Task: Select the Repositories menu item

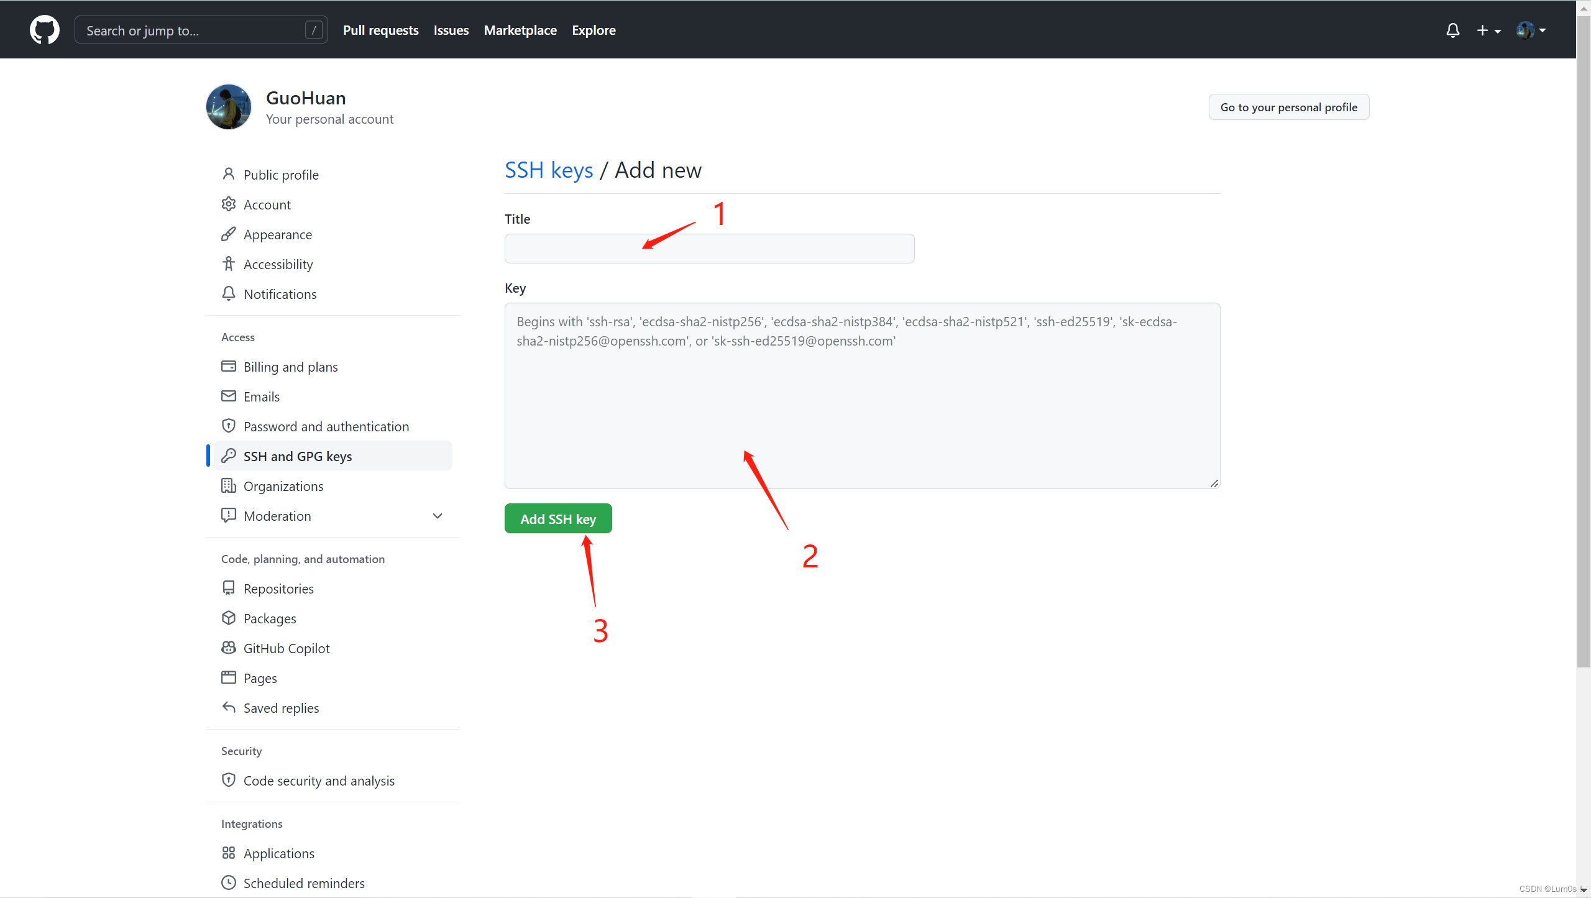Action: [x=278, y=588]
